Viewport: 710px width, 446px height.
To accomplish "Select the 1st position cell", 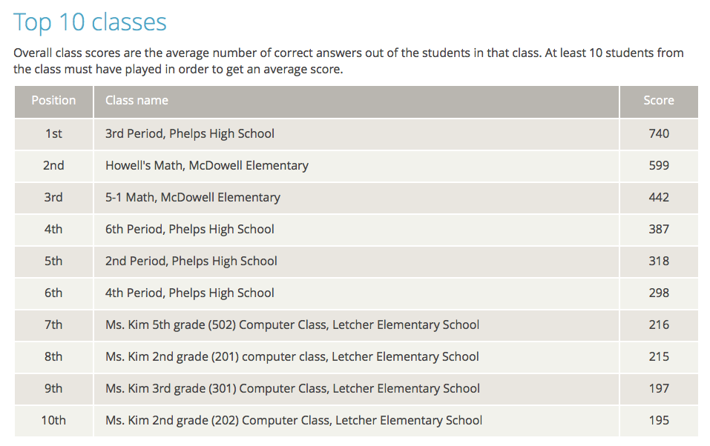I will (x=53, y=134).
